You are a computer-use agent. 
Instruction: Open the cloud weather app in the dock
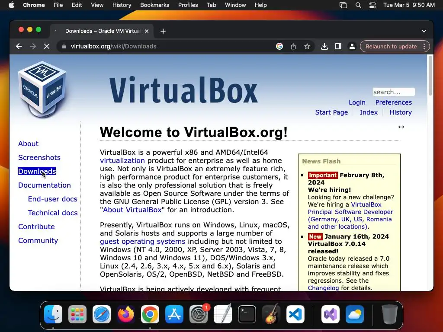pos(355,314)
